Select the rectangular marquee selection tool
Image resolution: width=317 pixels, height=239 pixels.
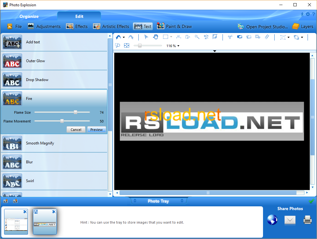point(166,37)
